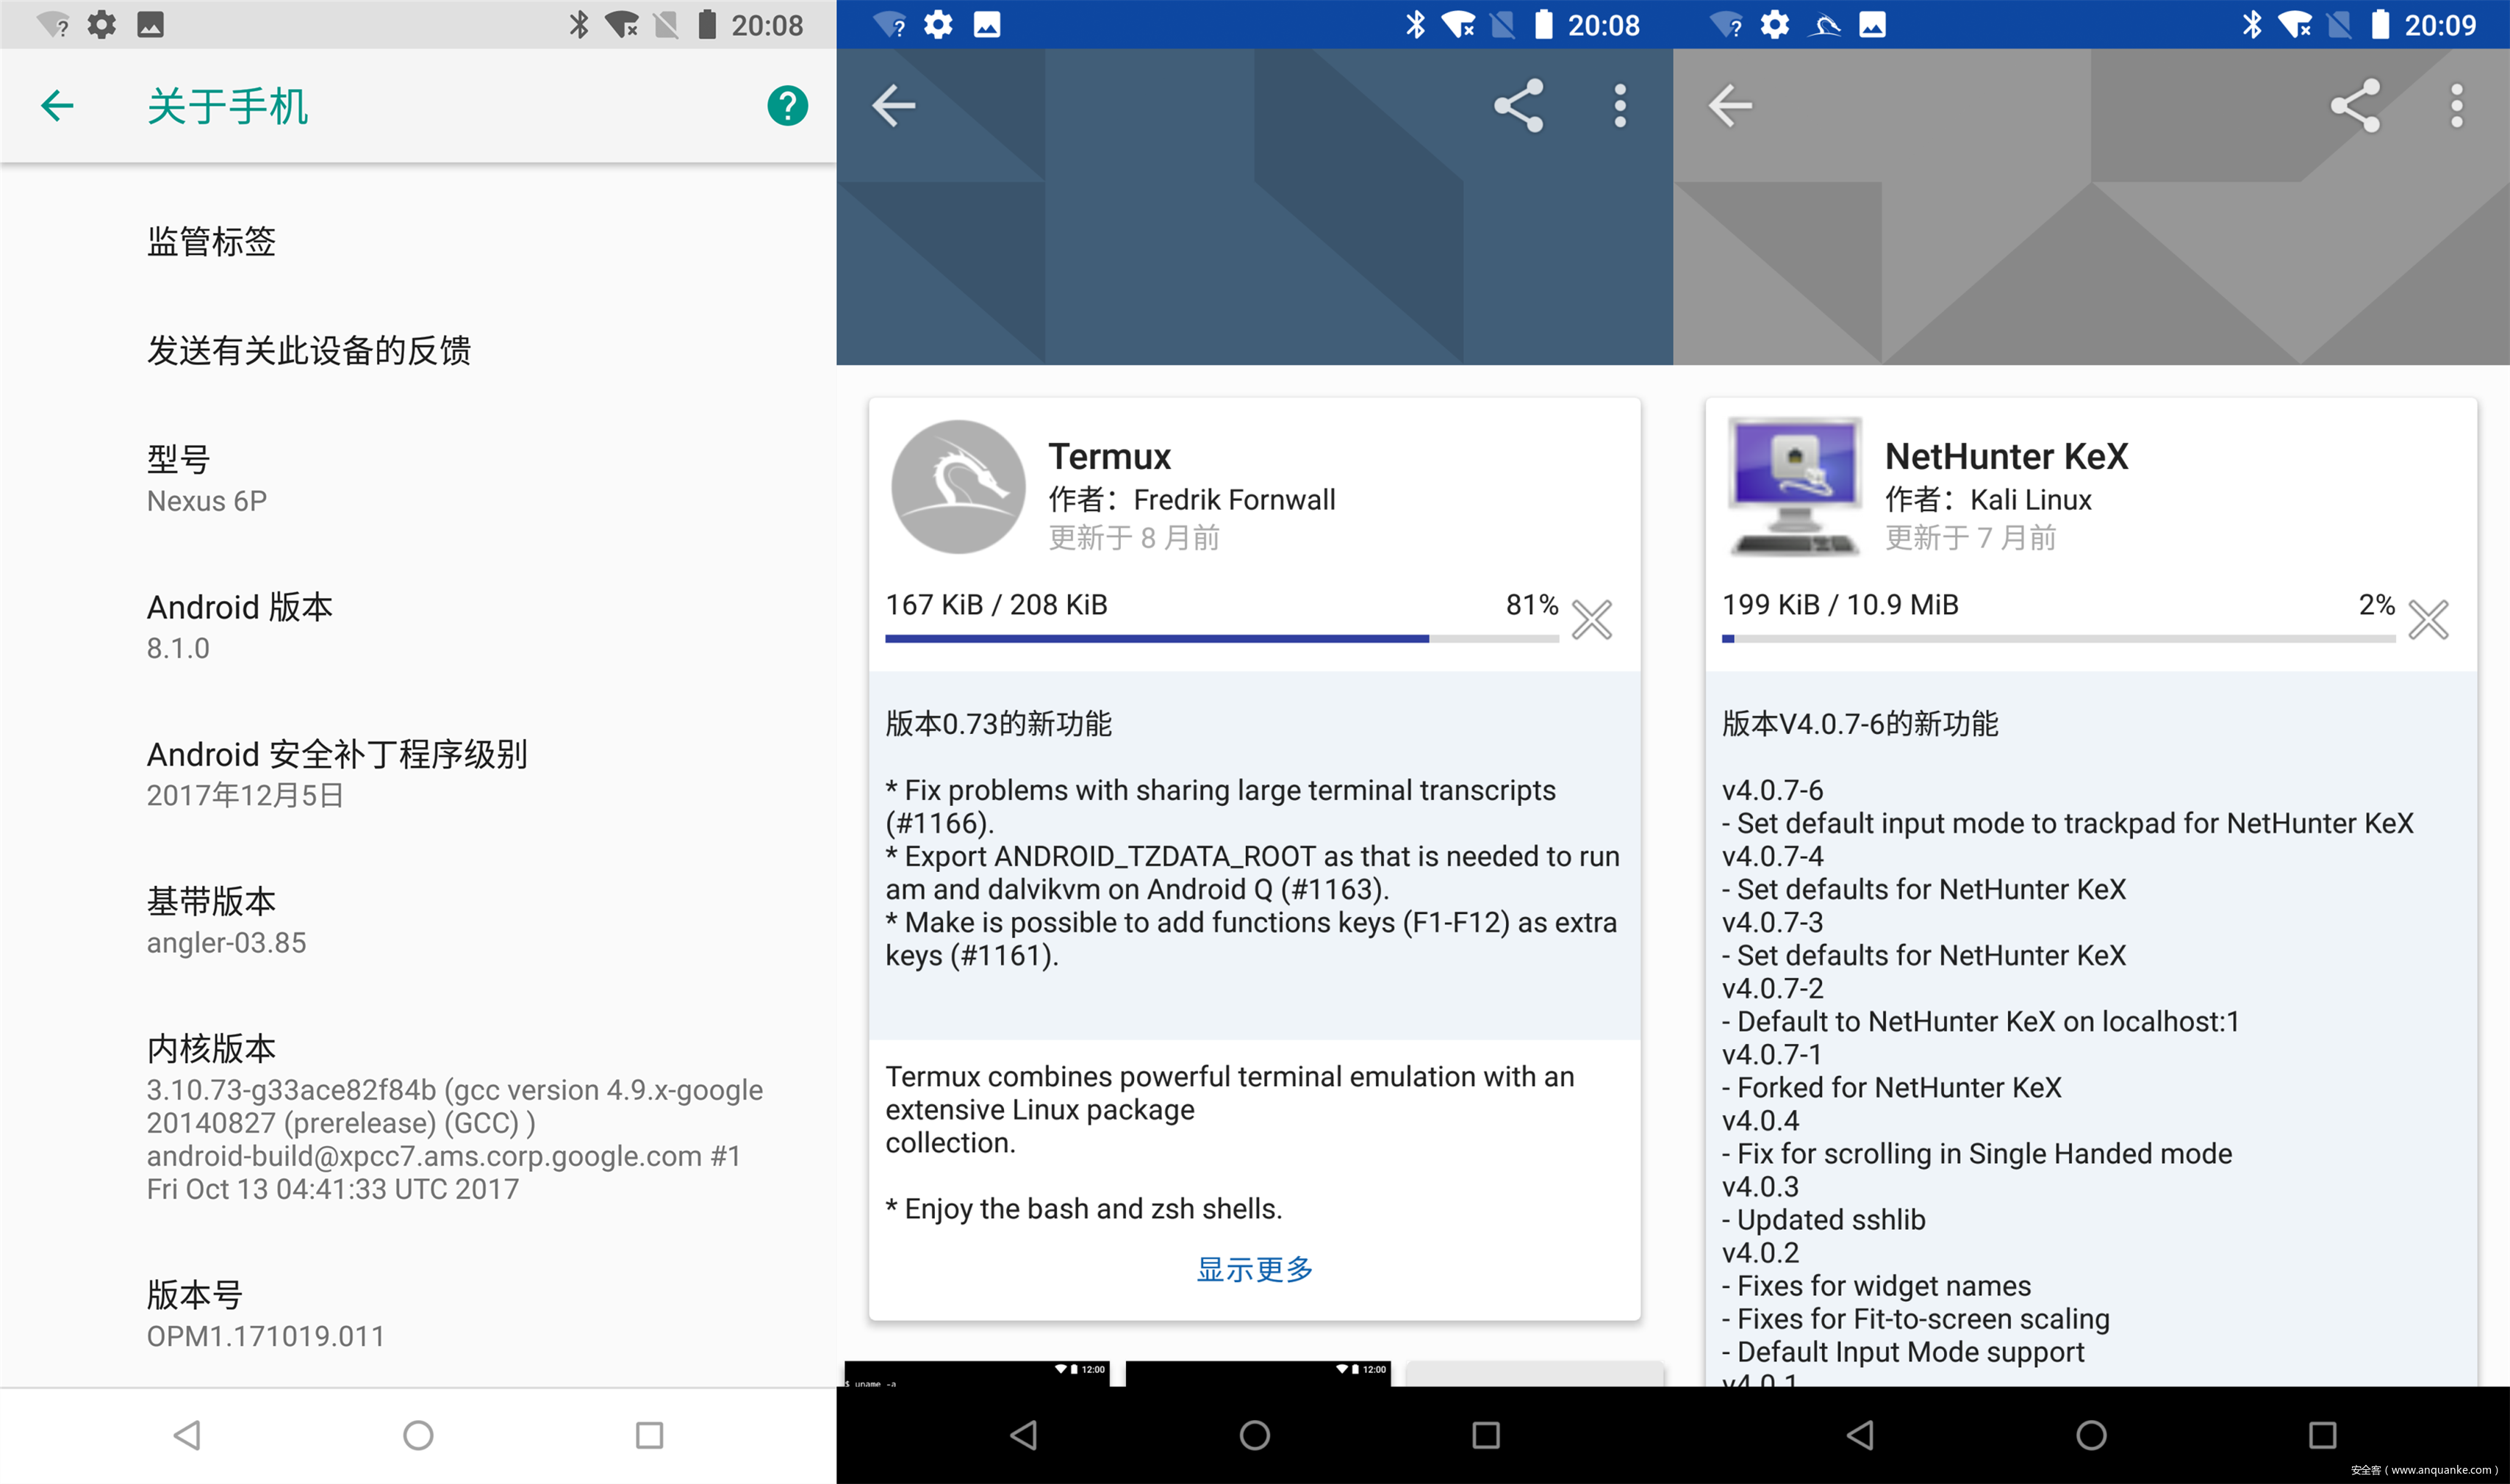
Task: Tap the Termux app icon
Action: tap(958, 487)
